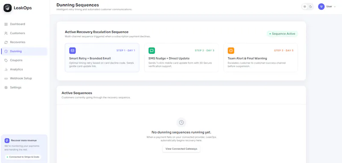
Task: Click the STEP 2 · DAY 3 label
Action: (x=205, y=50)
